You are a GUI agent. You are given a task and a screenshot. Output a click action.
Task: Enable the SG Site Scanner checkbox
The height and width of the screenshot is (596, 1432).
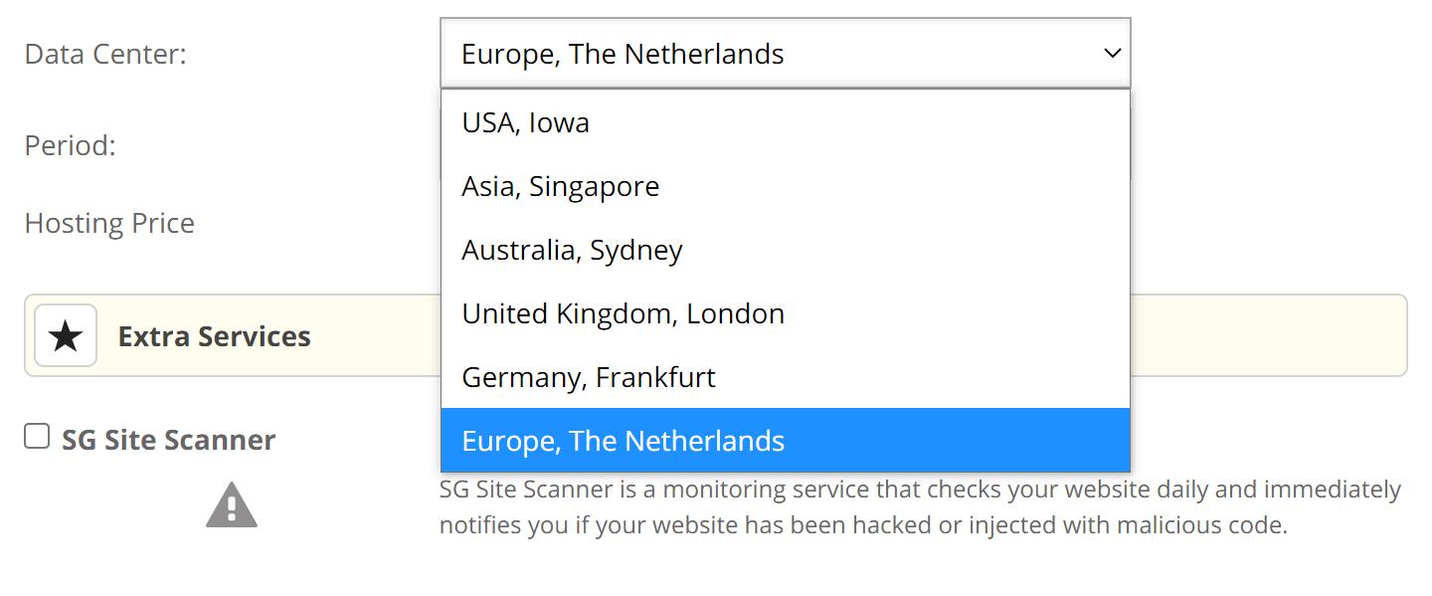pos(37,436)
